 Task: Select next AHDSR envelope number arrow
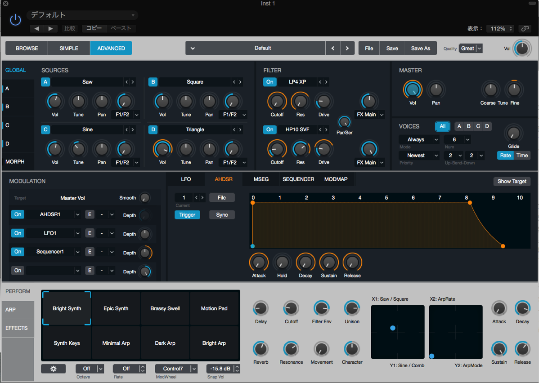click(202, 197)
